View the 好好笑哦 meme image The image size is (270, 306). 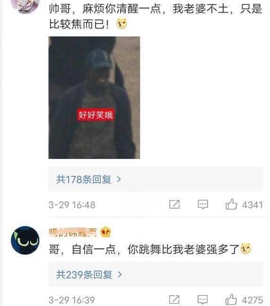click(x=94, y=97)
